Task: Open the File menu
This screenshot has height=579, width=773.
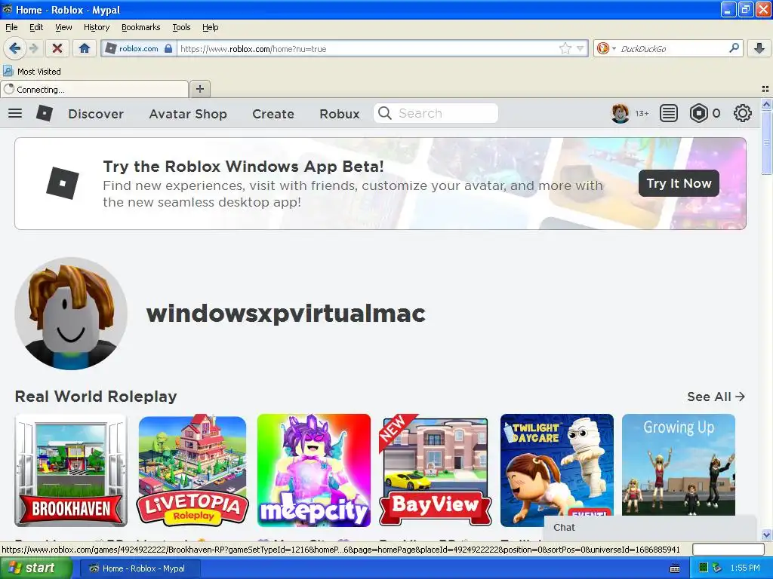Action: (11, 27)
